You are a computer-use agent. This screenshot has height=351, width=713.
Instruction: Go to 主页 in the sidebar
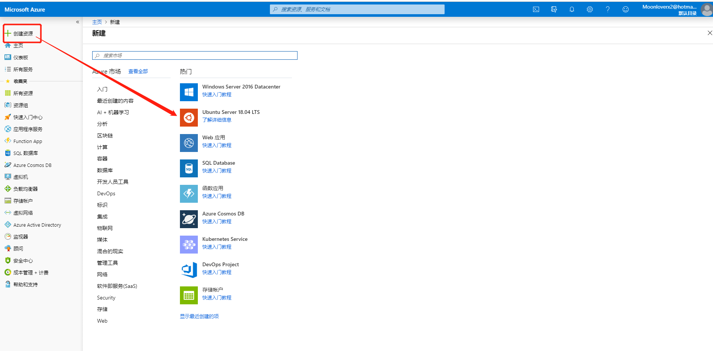18,46
